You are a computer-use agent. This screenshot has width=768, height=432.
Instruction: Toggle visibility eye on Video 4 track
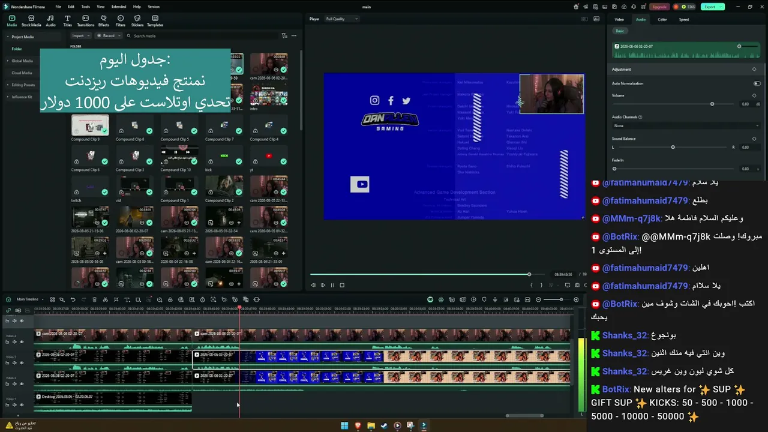click(x=22, y=342)
